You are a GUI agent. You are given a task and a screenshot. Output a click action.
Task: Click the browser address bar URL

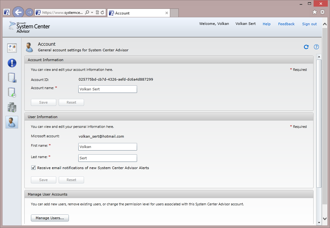[x=63, y=13]
